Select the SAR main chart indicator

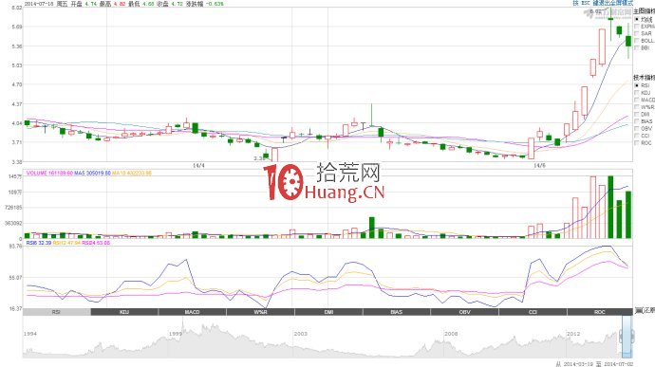point(637,33)
